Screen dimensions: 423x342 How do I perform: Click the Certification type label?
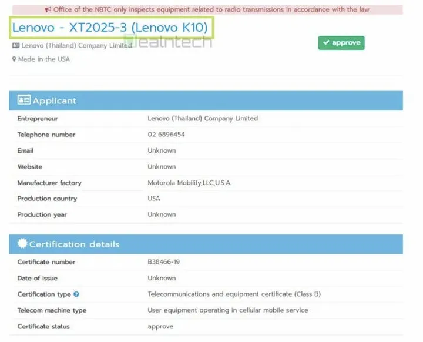[x=44, y=294]
